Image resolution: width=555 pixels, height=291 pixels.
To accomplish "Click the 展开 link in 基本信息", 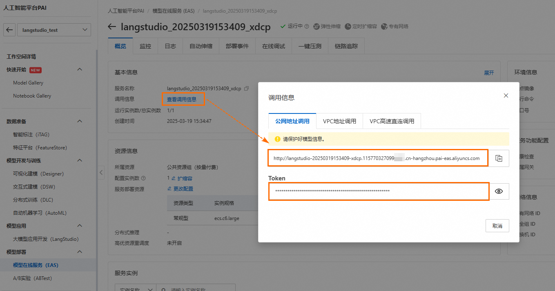I will (489, 73).
